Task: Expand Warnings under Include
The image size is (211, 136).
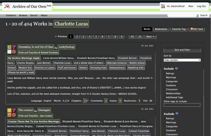Action: tap(171, 78)
